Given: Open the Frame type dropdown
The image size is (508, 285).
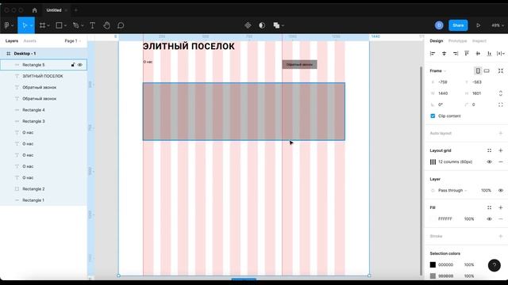Looking at the screenshot, I should [x=437, y=70].
